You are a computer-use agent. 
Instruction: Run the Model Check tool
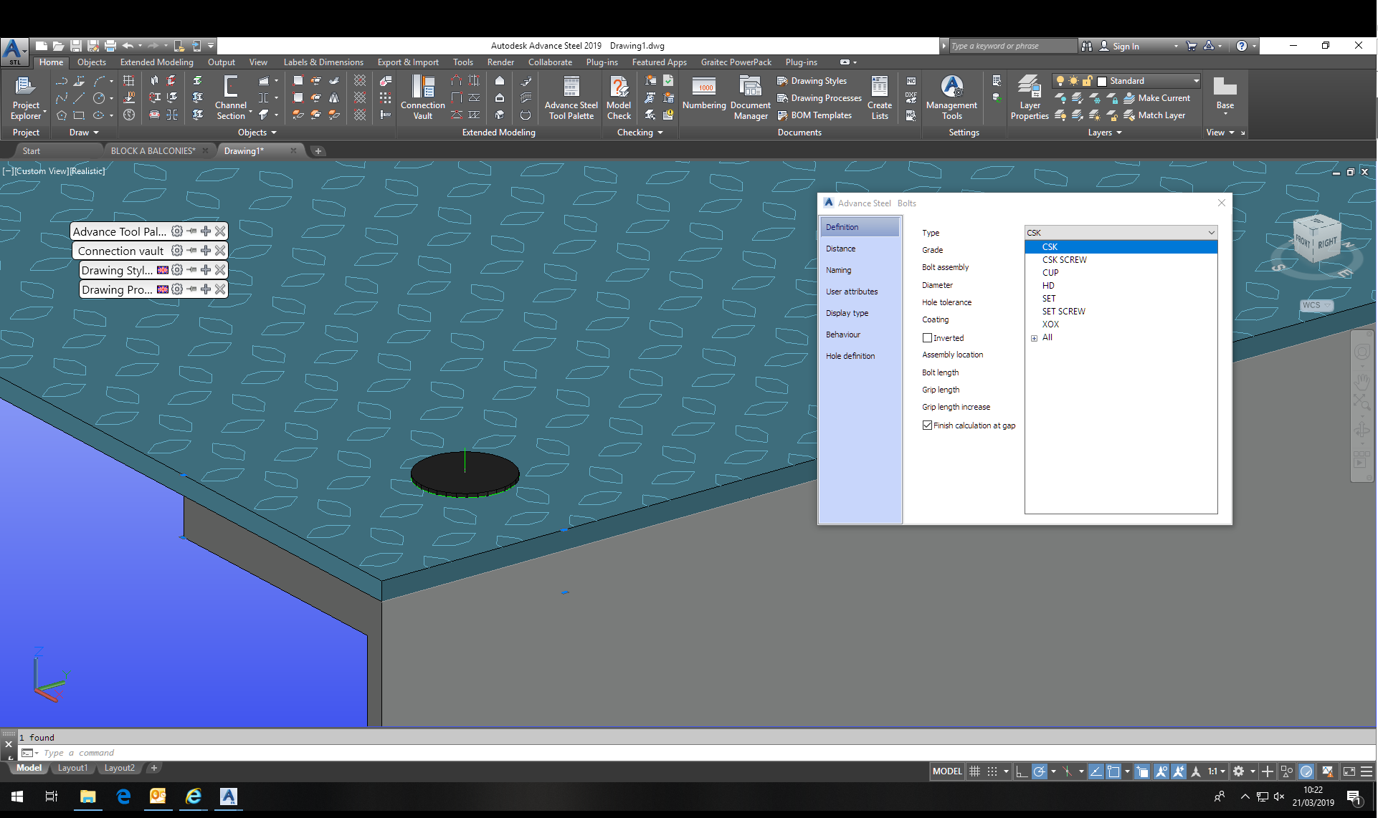(618, 97)
